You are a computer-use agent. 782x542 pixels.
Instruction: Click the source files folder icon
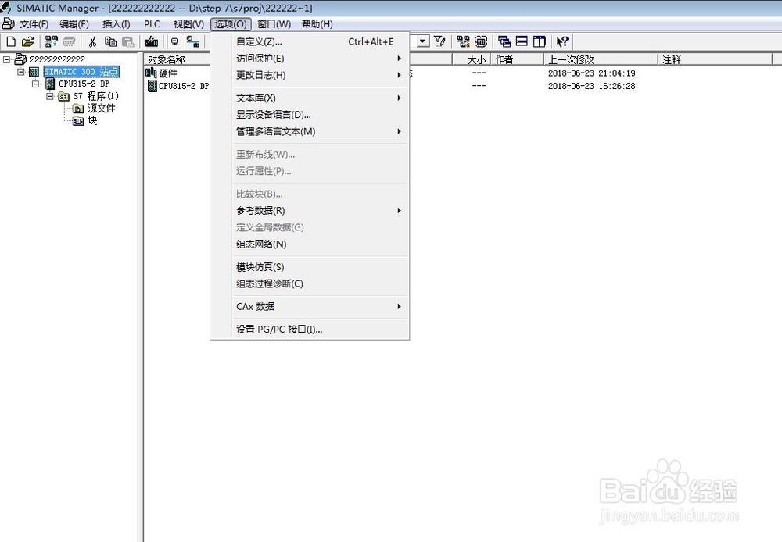click(77, 108)
